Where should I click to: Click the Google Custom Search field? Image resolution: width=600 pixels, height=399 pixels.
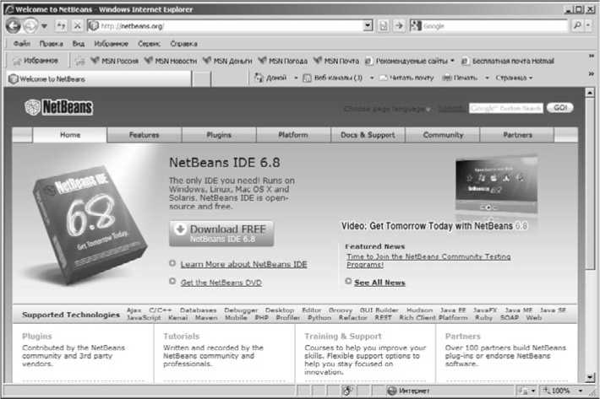click(x=506, y=109)
